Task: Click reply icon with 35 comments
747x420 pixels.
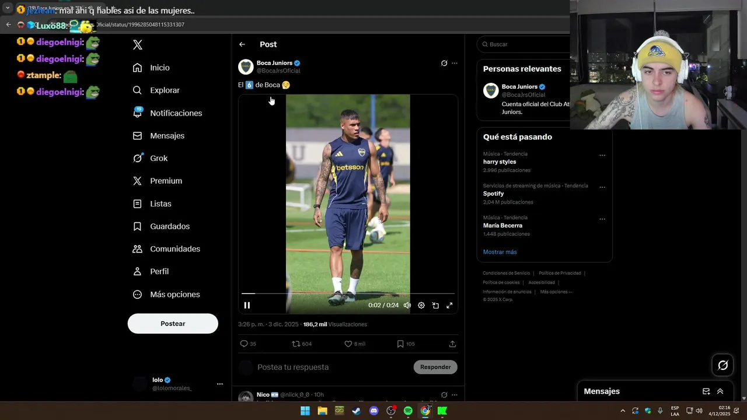Action: (248, 344)
